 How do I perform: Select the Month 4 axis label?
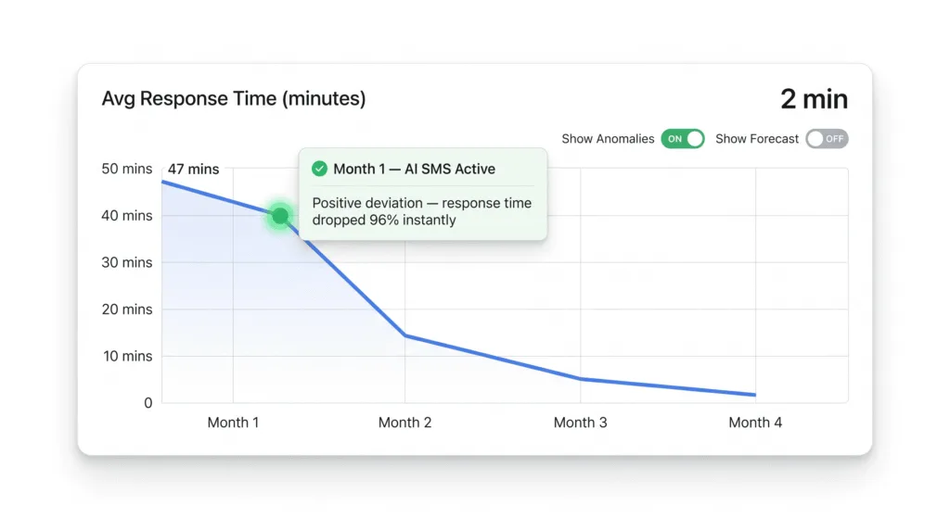755,423
